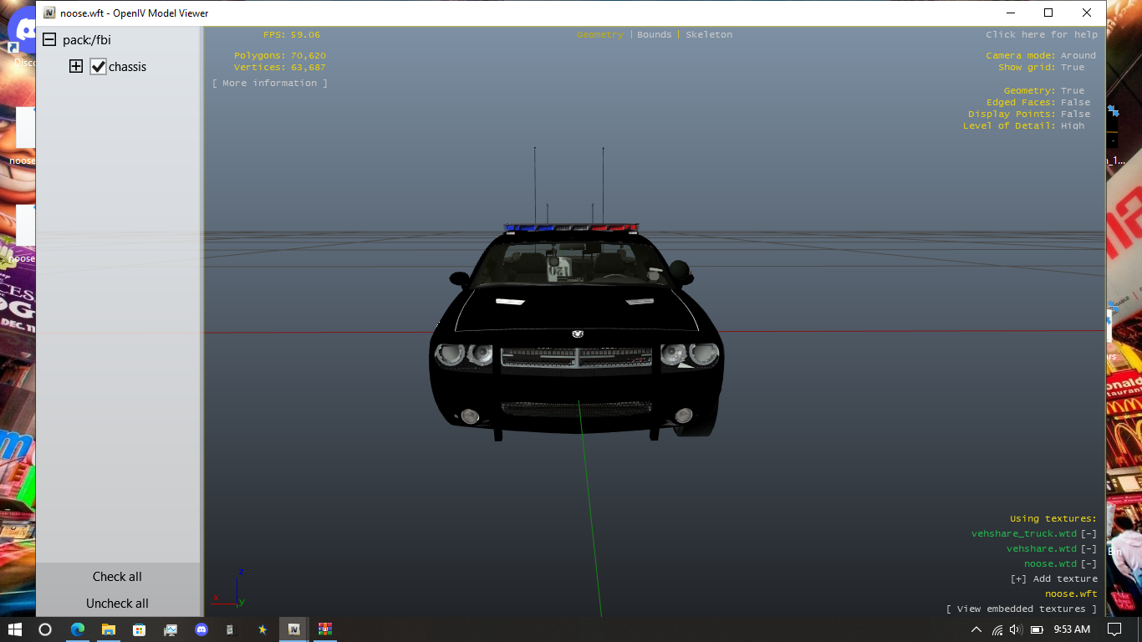
Task: Open Discord from the taskbar
Action: pyautogui.click(x=201, y=629)
